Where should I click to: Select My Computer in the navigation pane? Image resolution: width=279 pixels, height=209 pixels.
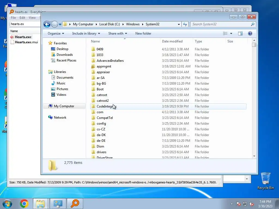pos(64,106)
